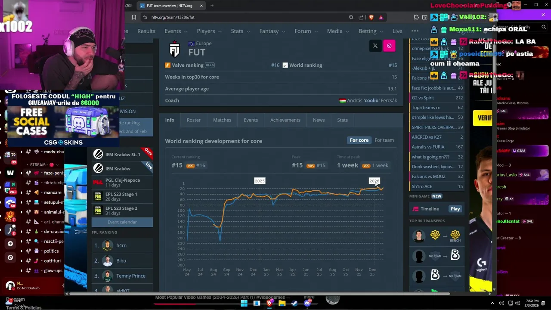Open the three-dots more navigation menu

415,31
